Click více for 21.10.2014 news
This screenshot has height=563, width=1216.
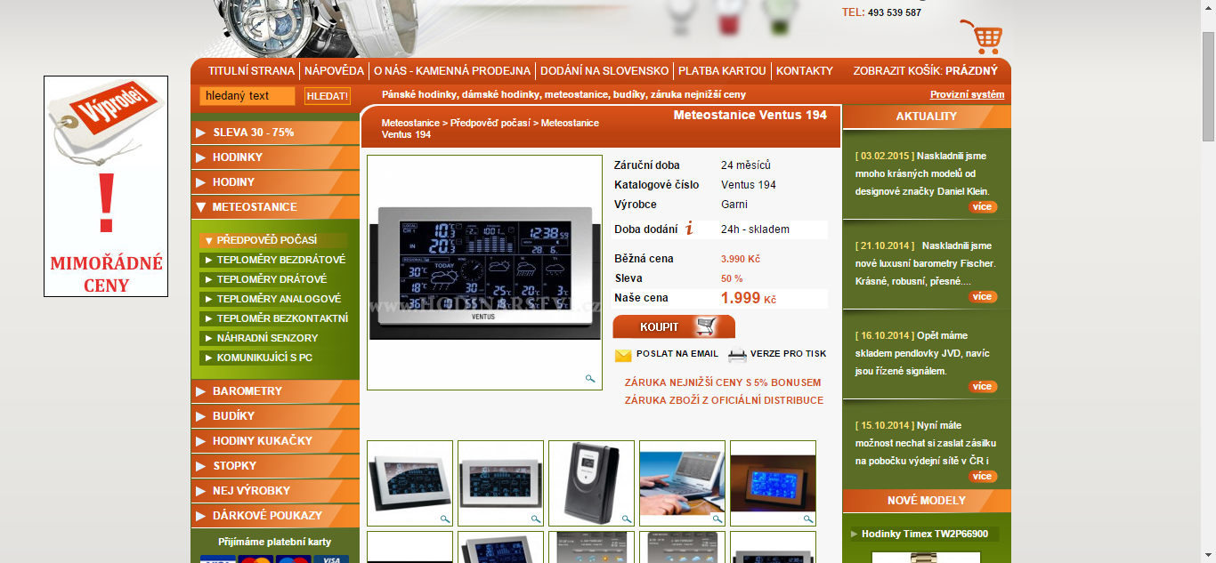(x=983, y=297)
